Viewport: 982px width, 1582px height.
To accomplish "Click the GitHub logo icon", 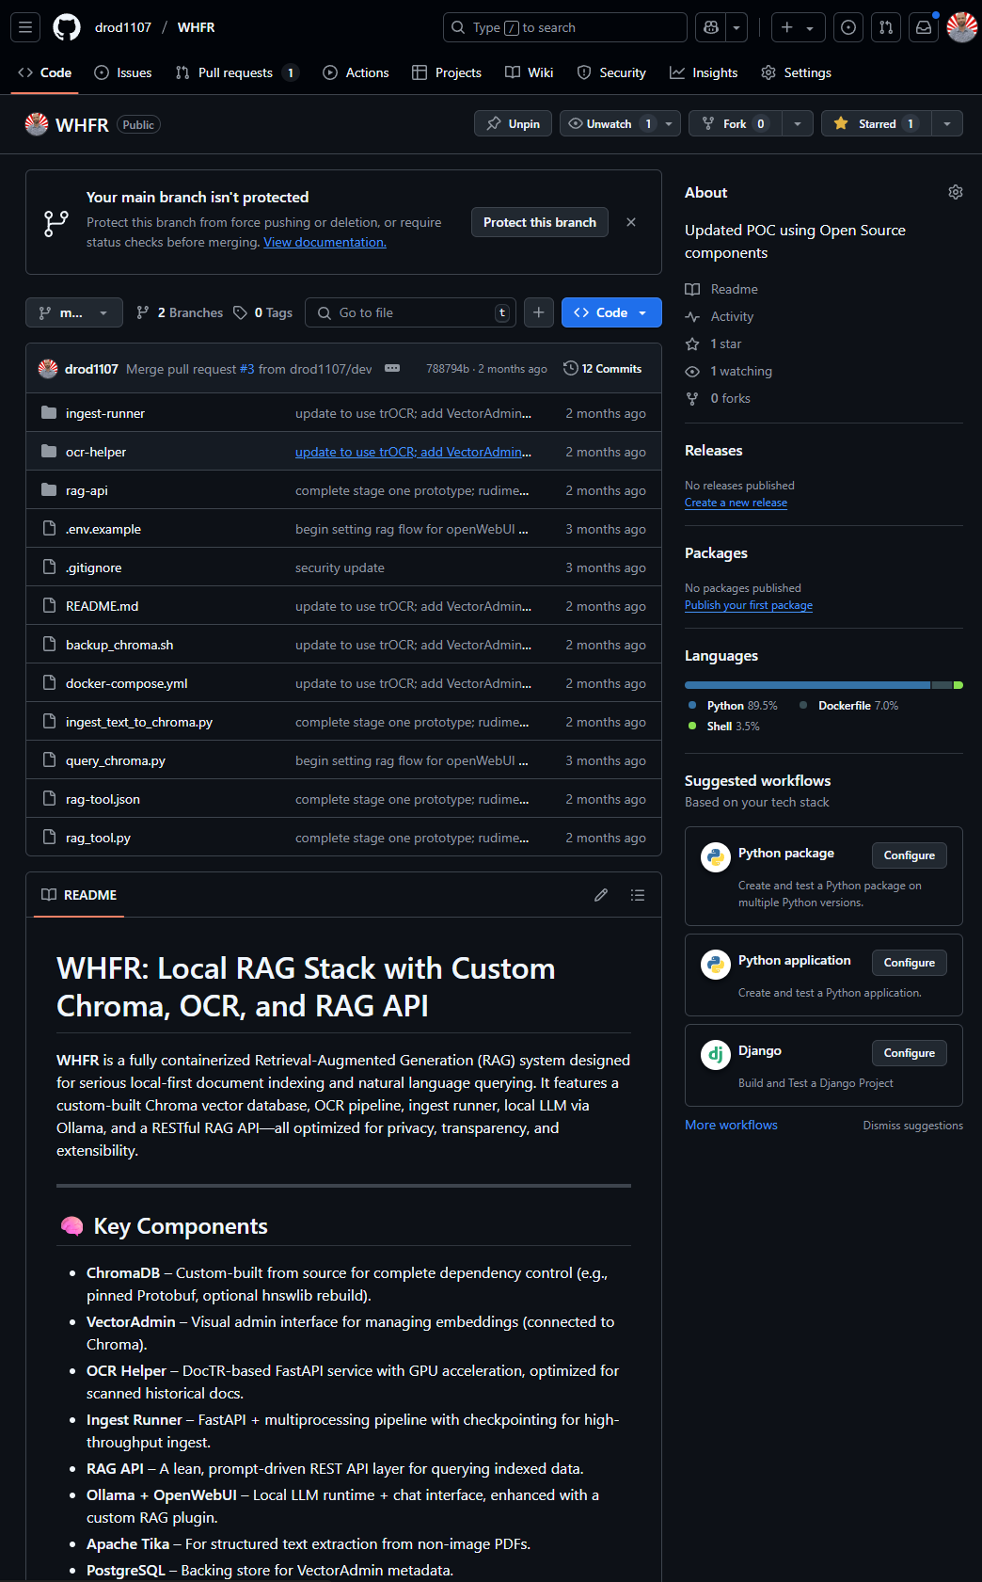I will pos(67,27).
